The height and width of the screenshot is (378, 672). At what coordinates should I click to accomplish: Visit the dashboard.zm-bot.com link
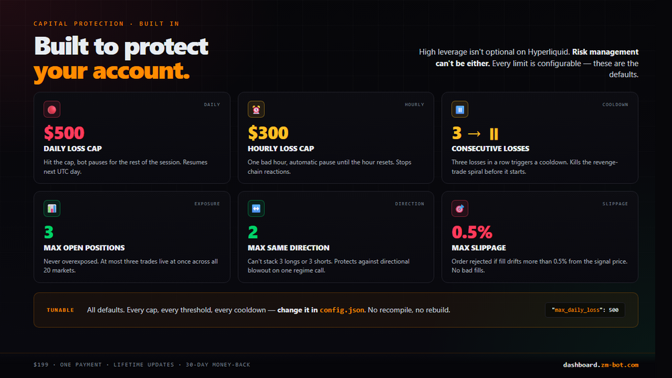(x=600, y=365)
